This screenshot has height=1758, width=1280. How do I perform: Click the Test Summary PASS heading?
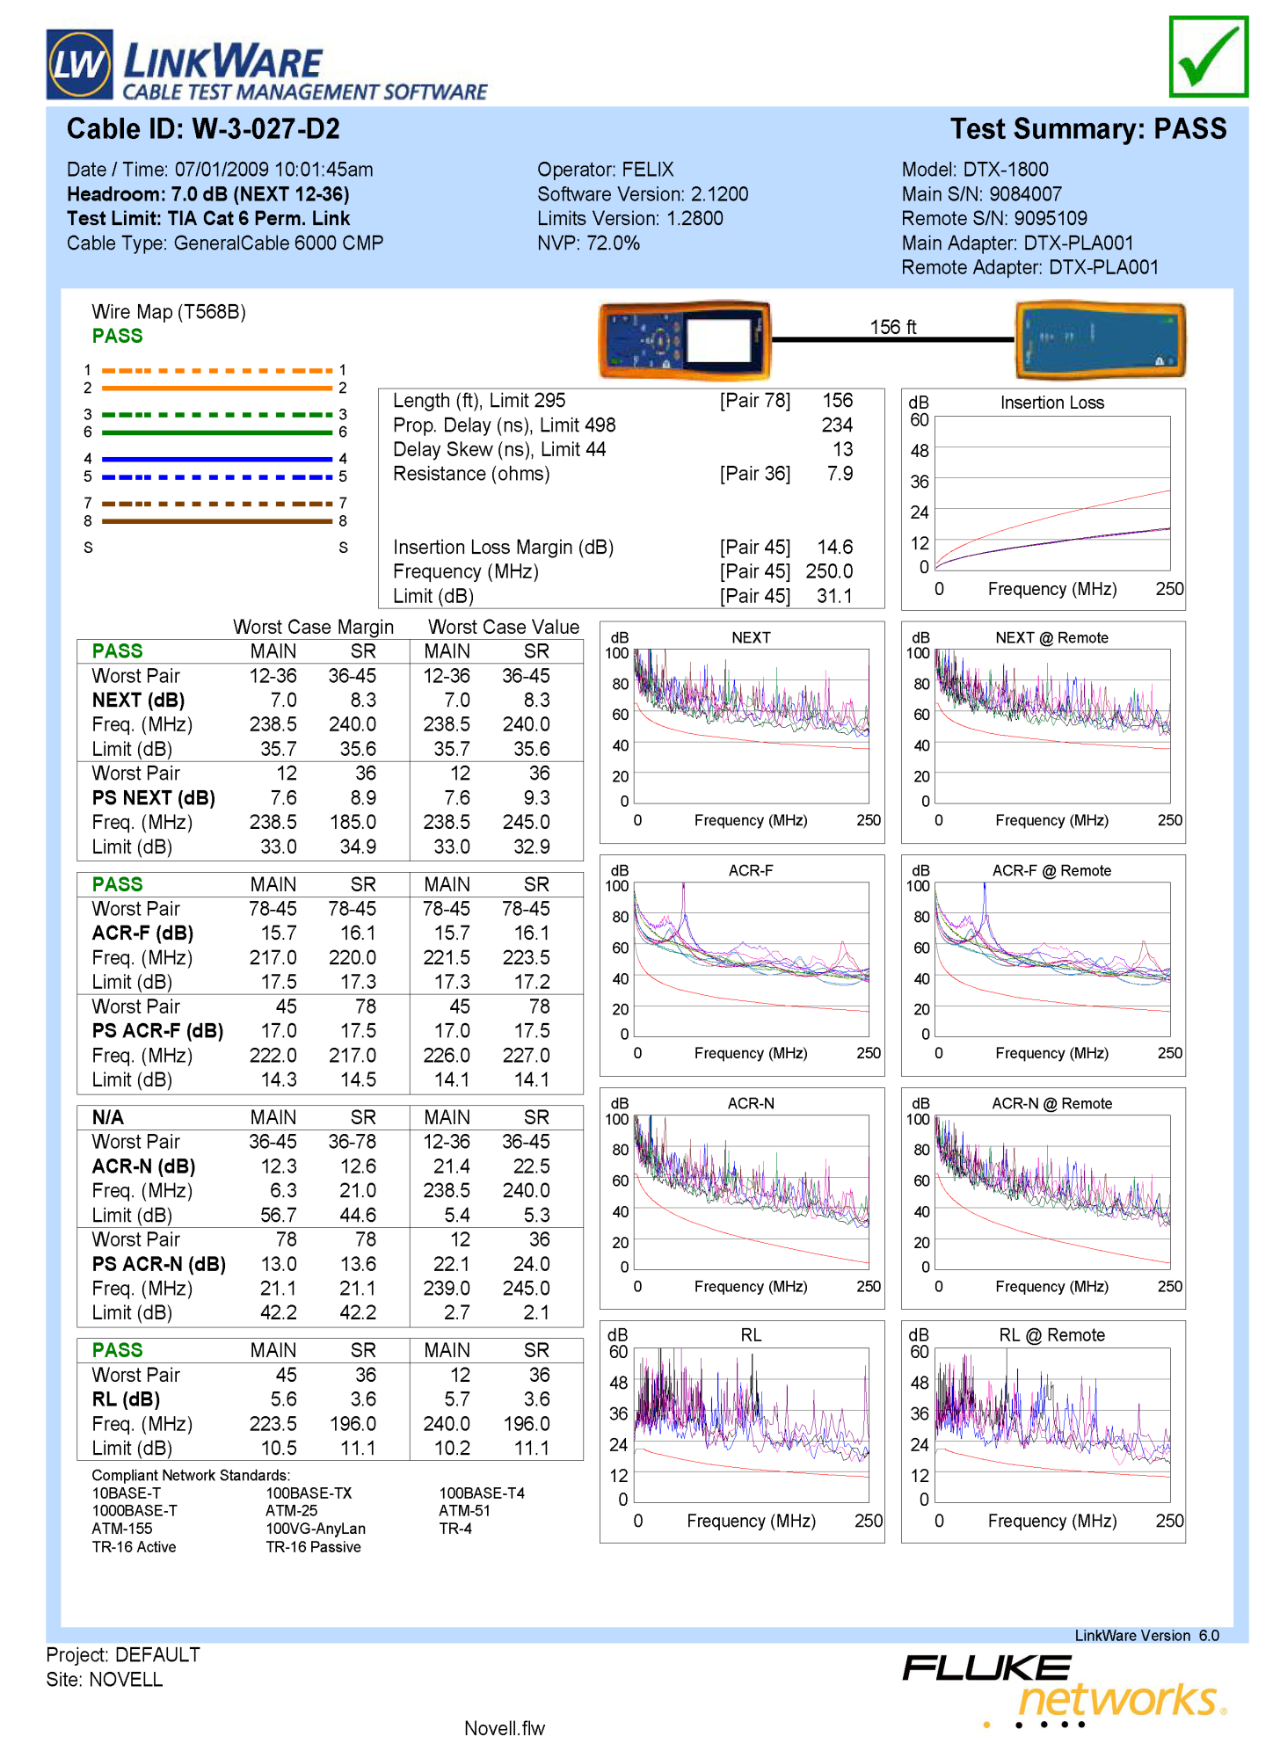pyautogui.click(x=1088, y=129)
